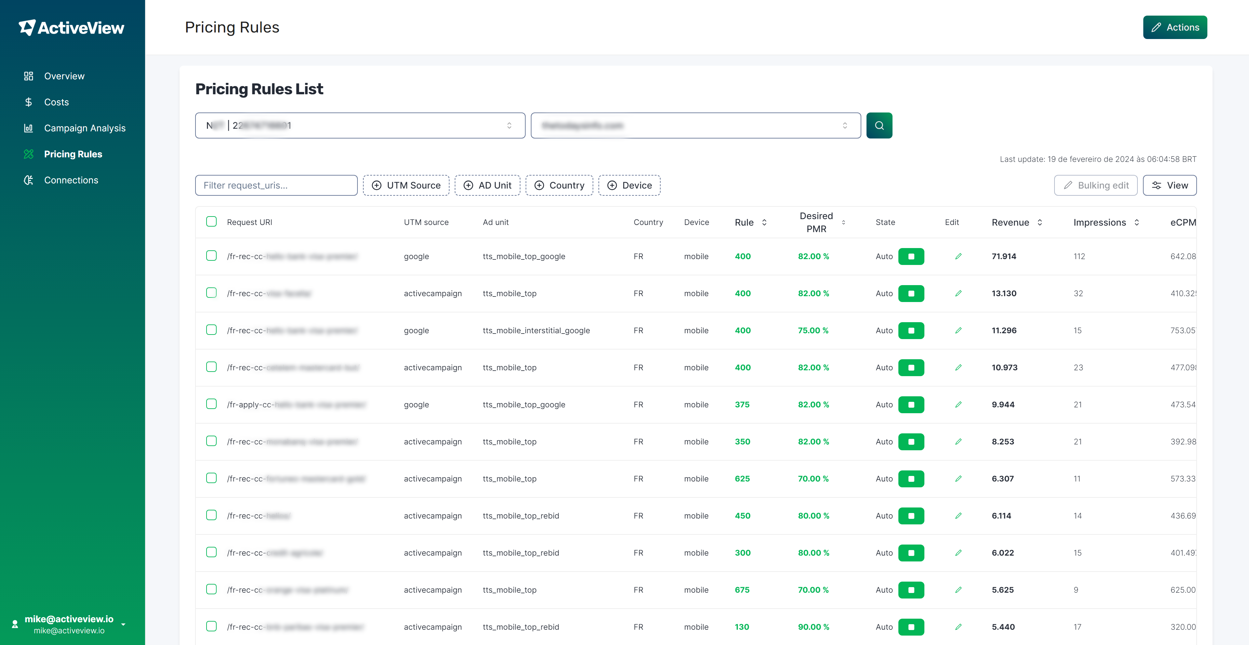This screenshot has height=645, width=1249.
Task: Open Costs via the dollar icon
Action: point(28,102)
